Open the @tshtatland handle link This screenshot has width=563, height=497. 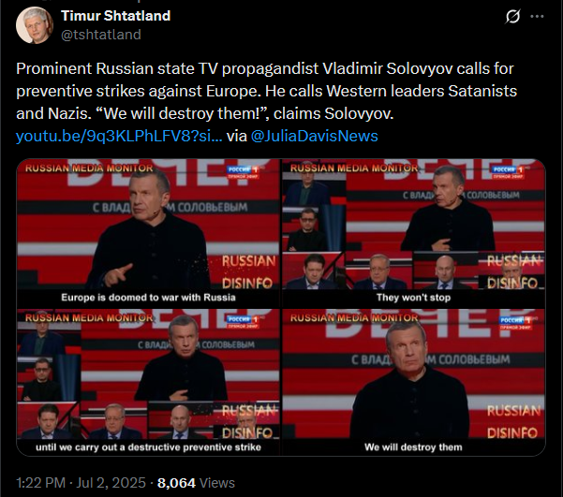(101, 35)
